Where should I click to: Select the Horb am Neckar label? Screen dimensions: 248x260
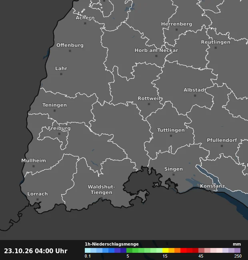point(156,50)
